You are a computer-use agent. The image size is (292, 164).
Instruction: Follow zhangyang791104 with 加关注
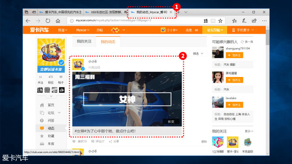pyautogui.click(x=235, y=55)
